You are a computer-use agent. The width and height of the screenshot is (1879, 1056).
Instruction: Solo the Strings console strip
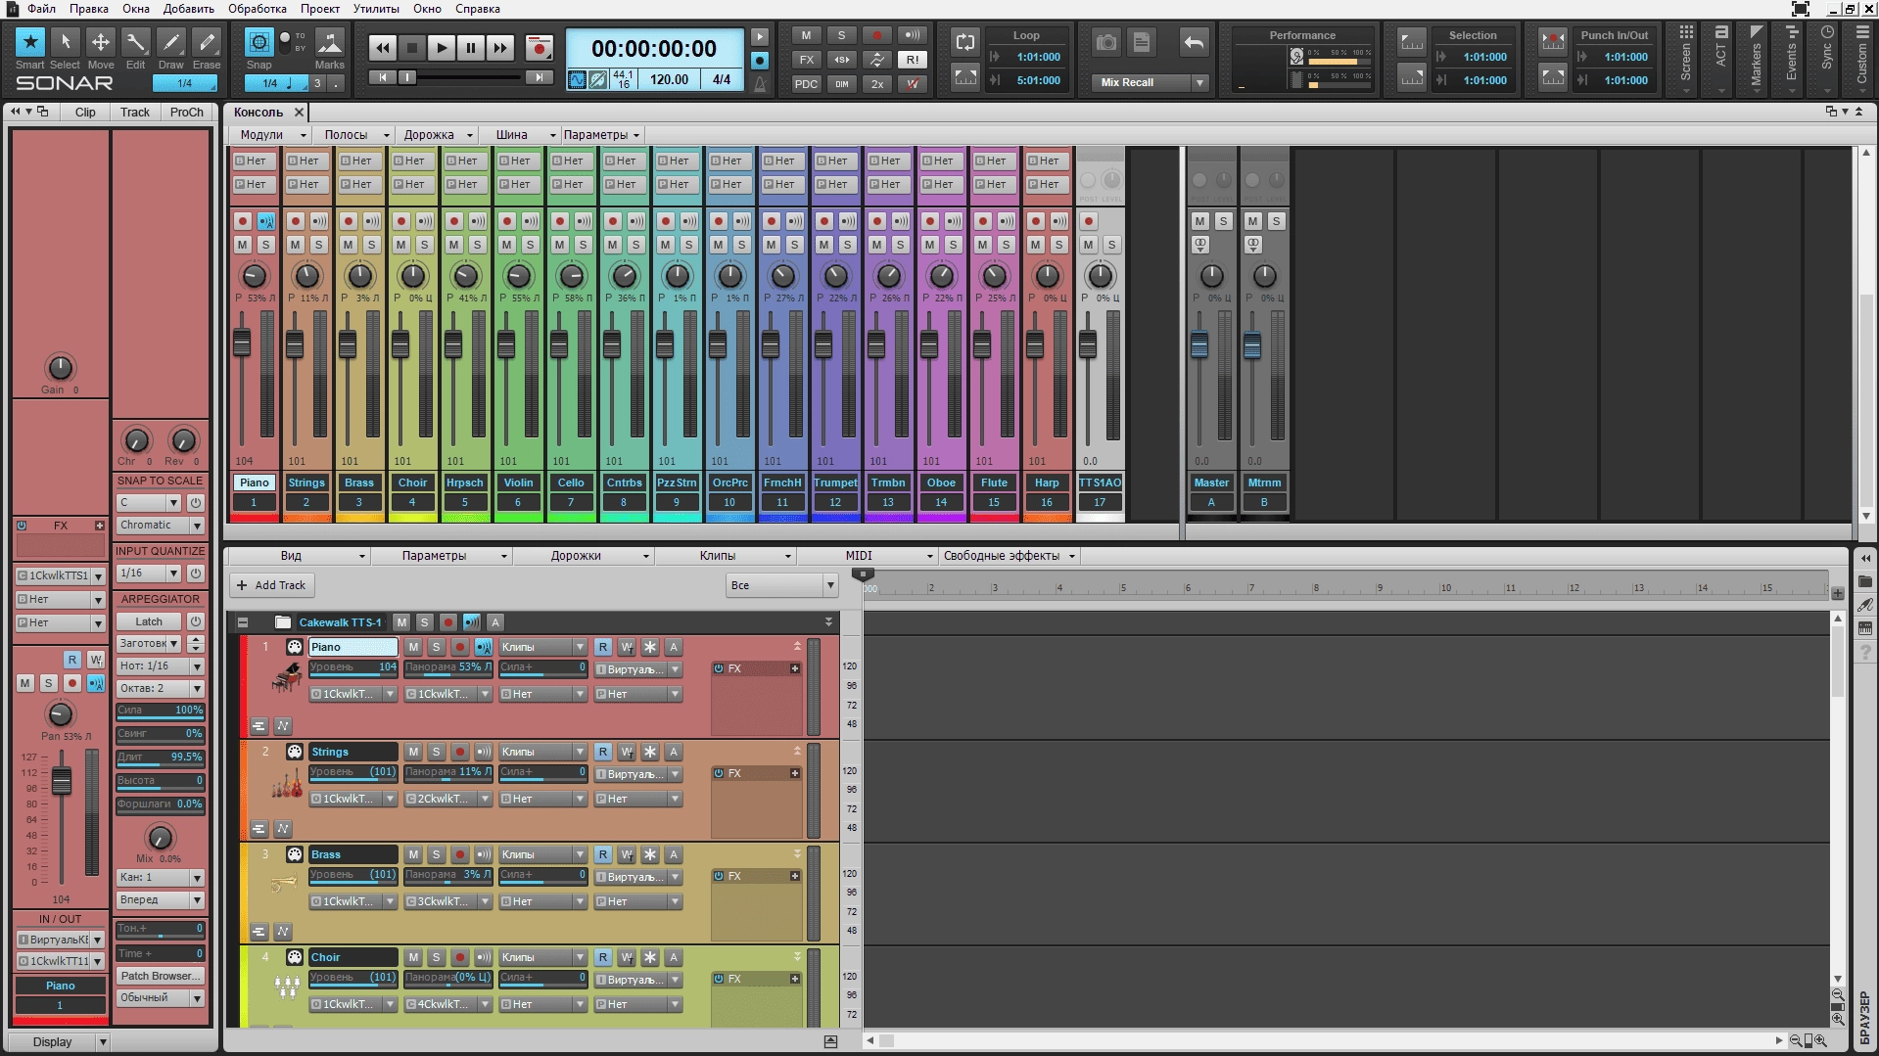click(318, 245)
